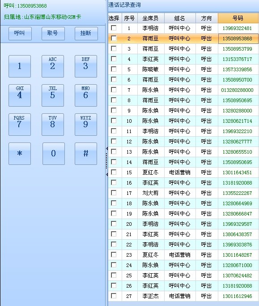Tap dial pad key 7 PQRS
Screen dimensions: 259x306
point(20,124)
